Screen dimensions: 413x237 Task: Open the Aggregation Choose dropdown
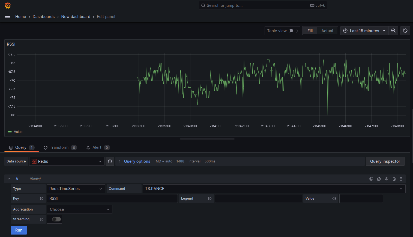[79, 209]
